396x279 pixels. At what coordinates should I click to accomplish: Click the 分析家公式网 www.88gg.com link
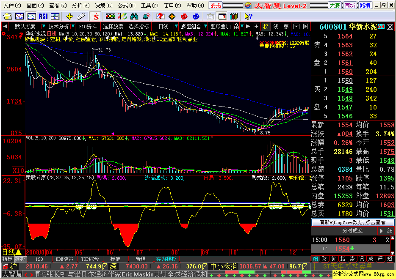pyautogui.click(x=364, y=274)
